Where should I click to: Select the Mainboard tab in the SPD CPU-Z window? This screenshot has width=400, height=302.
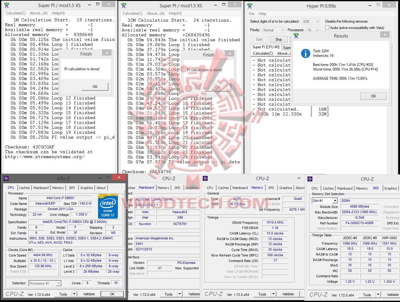point(345,188)
